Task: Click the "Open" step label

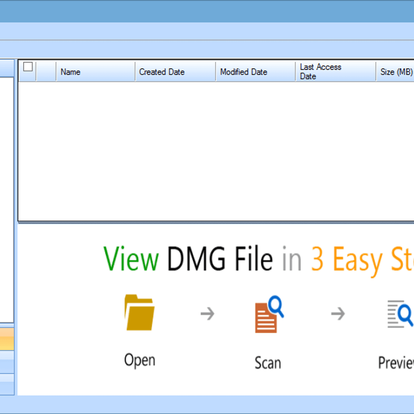Action: [x=139, y=360]
